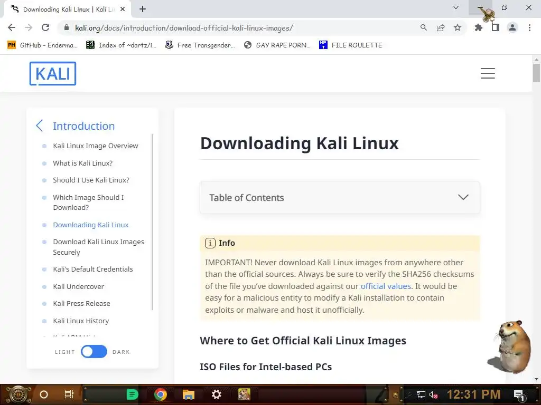This screenshot has width=541, height=405.
Task: Open Kali Undercover page
Action: coord(78,286)
